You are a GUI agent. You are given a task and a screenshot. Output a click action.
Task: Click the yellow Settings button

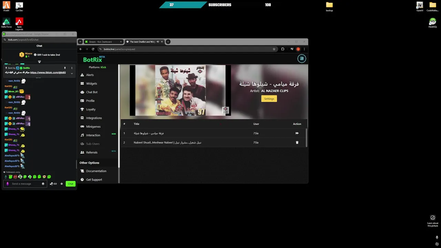point(269,99)
